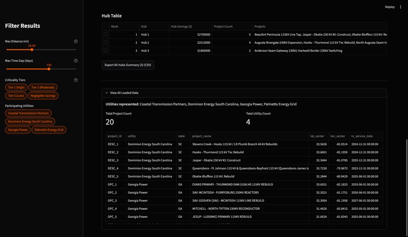Click the DESC_3 project id cell
408x237 pixels.
point(116,160)
